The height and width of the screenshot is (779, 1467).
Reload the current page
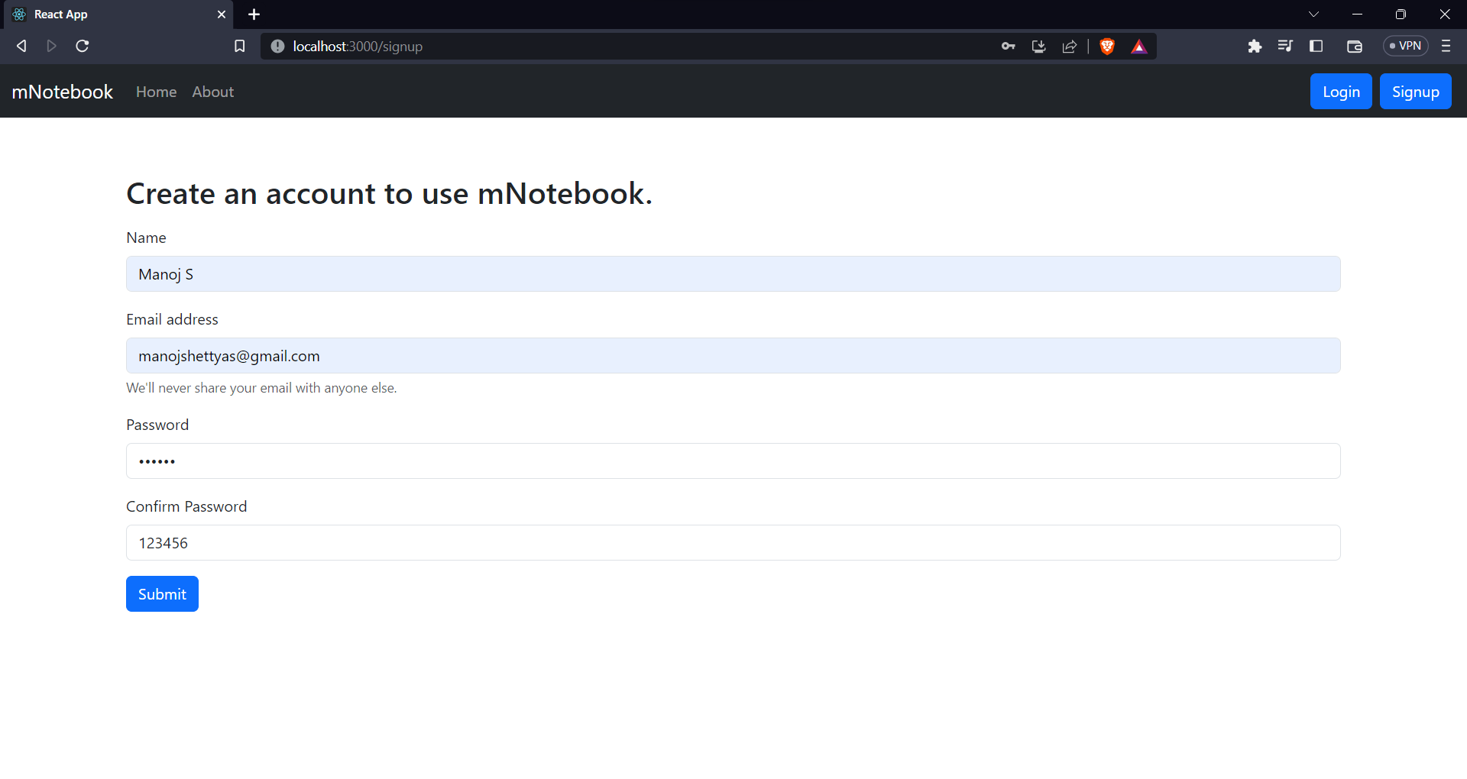coord(82,46)
